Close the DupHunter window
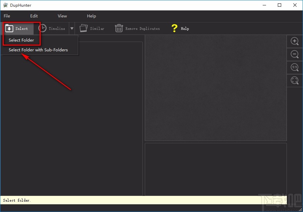The image size is (303, 212). point(295,5)
